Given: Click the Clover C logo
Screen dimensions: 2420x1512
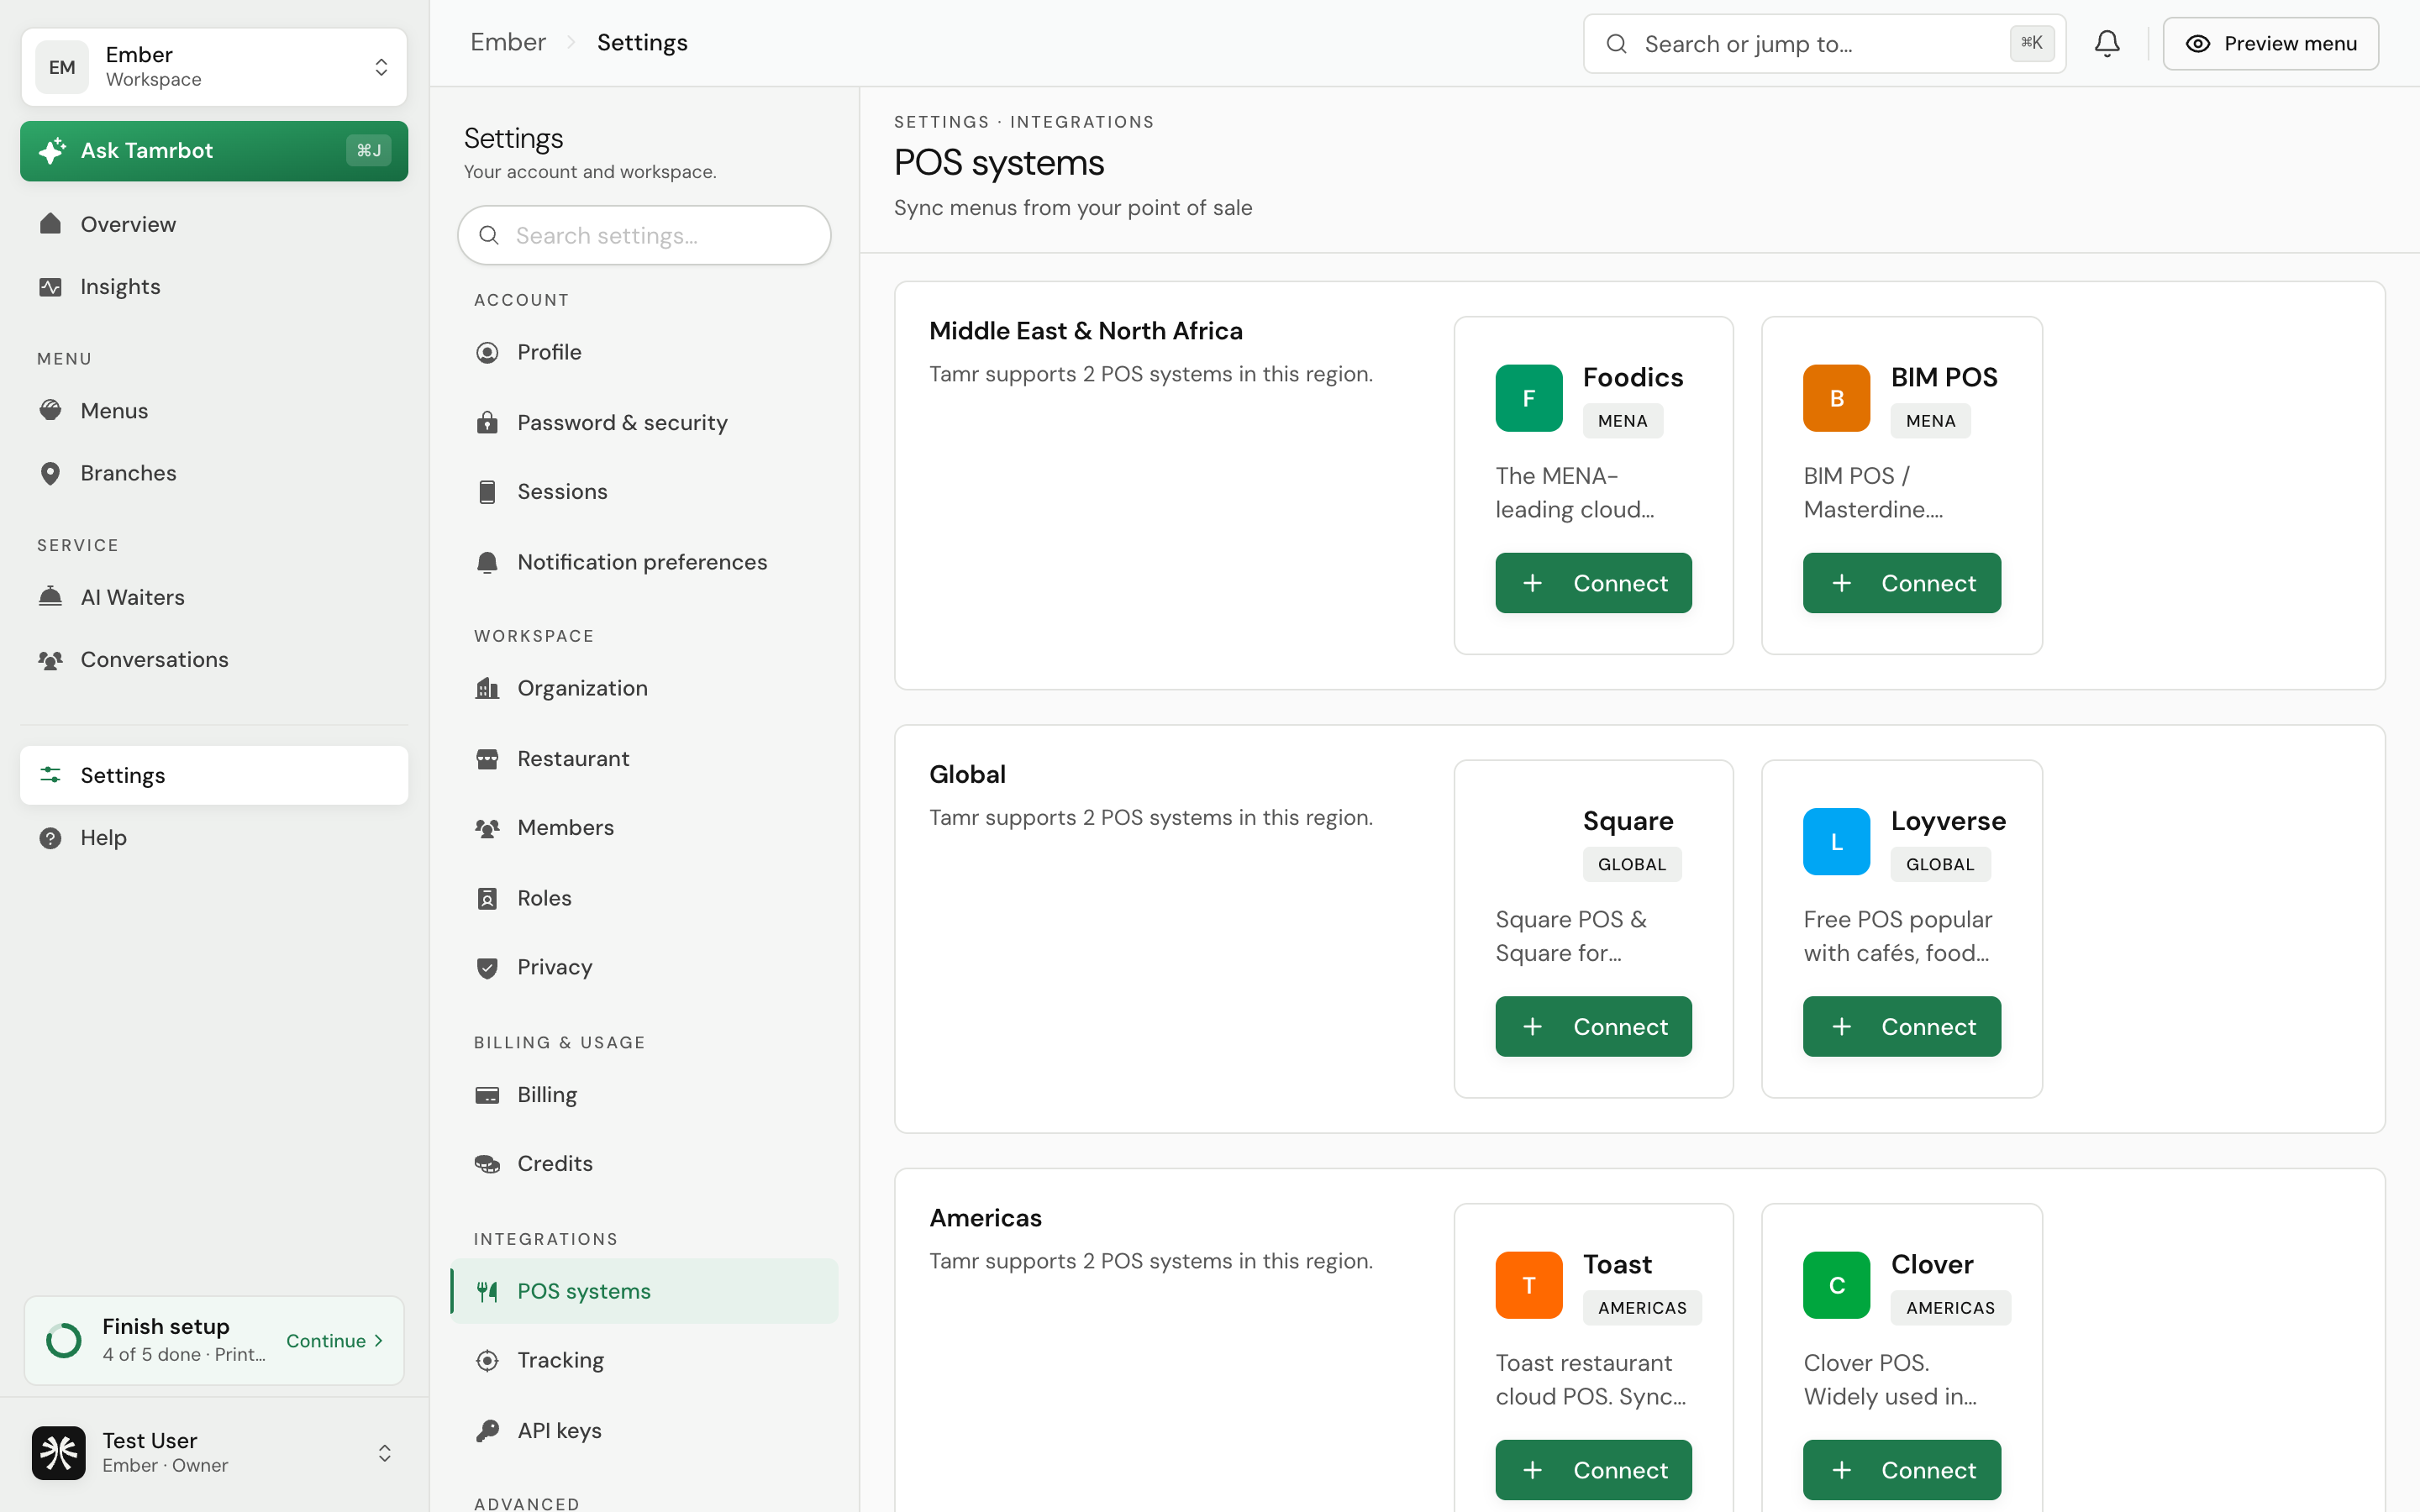Looking at the screenshot, I should (1836, 1285).
